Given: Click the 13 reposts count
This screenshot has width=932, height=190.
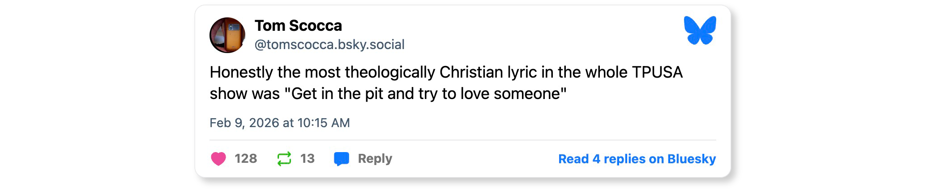Looking at the screenshot, I should coord(308,159).
